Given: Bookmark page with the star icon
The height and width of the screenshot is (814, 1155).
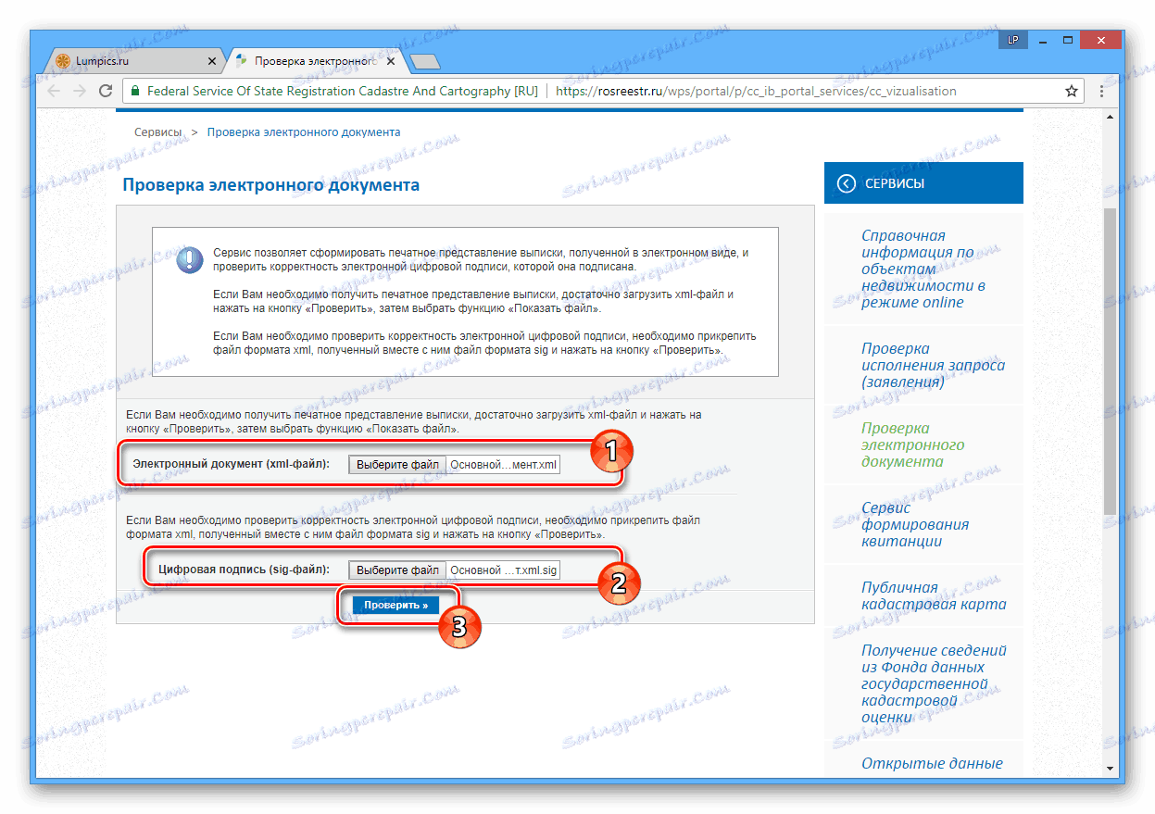Looking at the screenshot, I should [x=1072, y=91].
